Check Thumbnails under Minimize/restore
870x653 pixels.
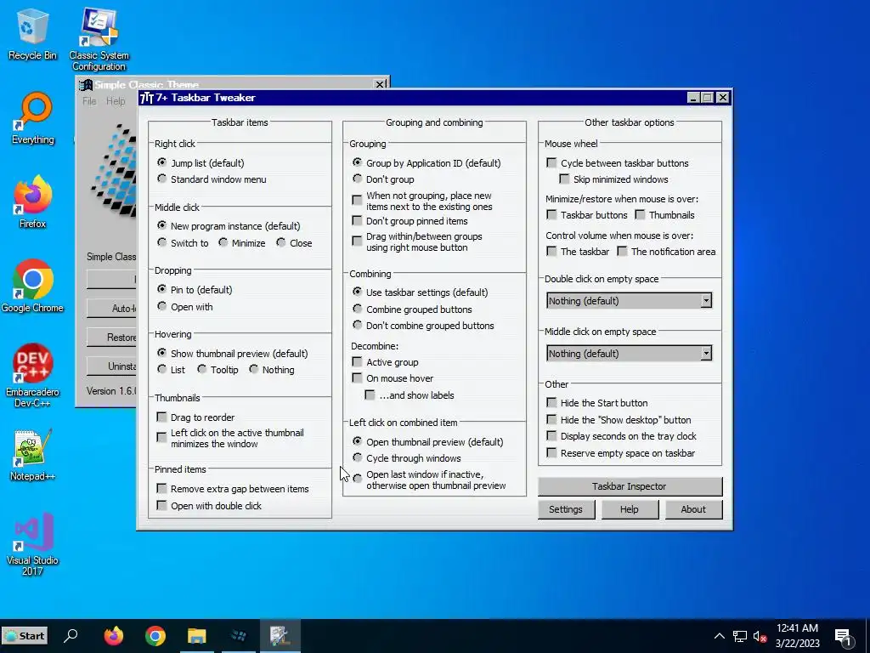tap(641, 214)
